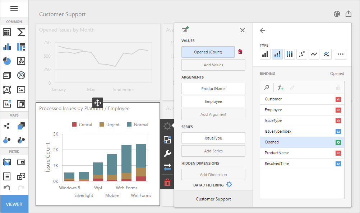Switch to Viewer mode
The height and width of the screenshot is (213, 360).
(14, 204)
